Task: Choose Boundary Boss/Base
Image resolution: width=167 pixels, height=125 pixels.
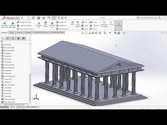Action: click(25, 29)
